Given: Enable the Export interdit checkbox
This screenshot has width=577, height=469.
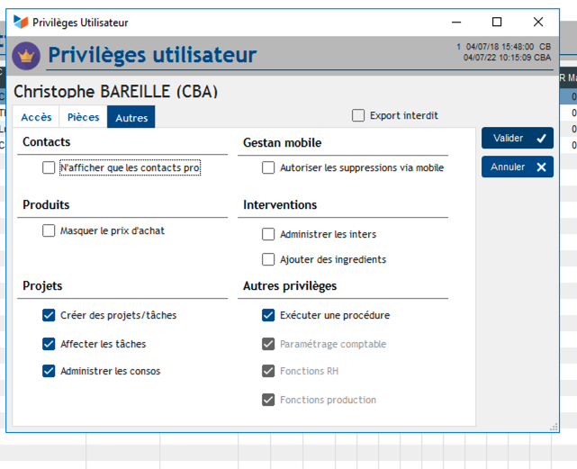Looking at the screenshot, I should pos(358,115).
